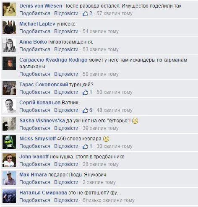Reply to John Ivanoff's comment via Відповісти
Viewport: 198px width, 207px height.
tap(66, 164)
